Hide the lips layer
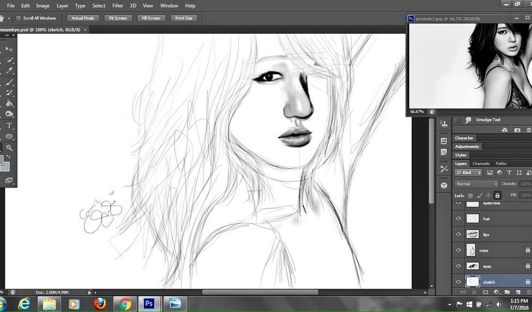Screen dimensions: 532x312 pyautogui.click(x=459, y=234)
